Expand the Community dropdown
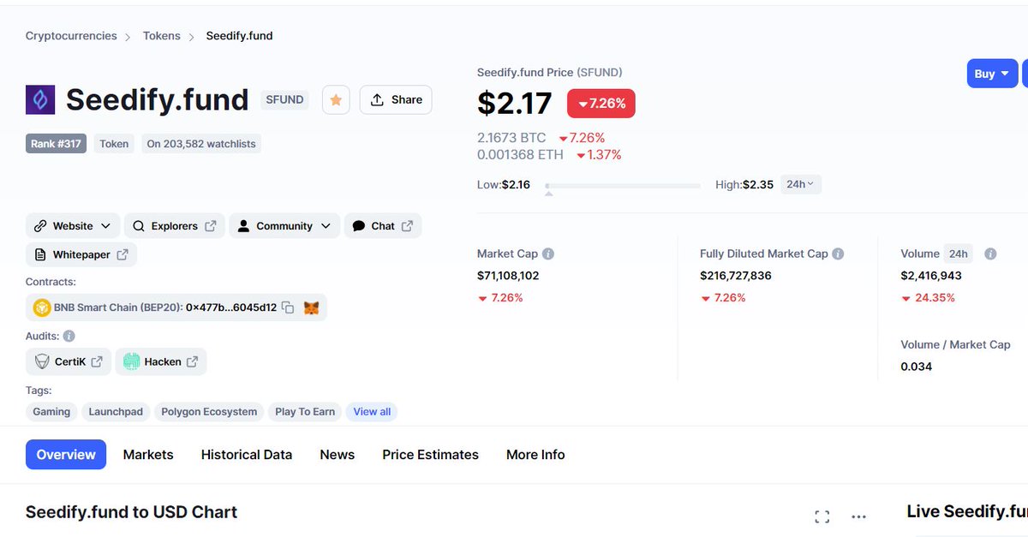1028x537 pixels. pyautogui.click(x=284, y=226)
